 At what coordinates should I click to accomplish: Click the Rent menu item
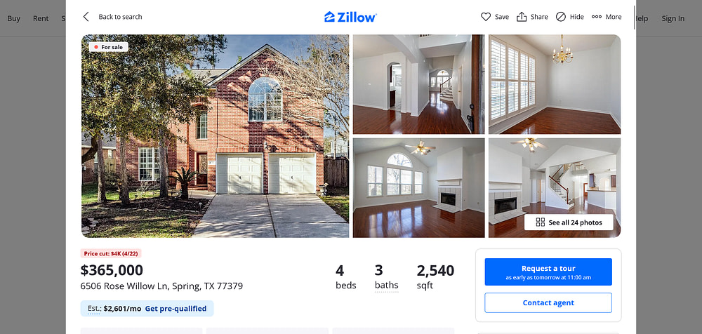tap(41, 18)
